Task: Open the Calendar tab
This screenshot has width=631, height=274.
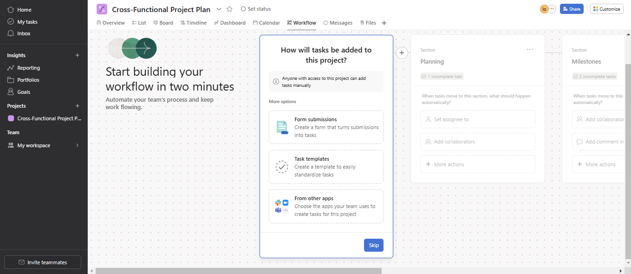Action: pos(267,23)
